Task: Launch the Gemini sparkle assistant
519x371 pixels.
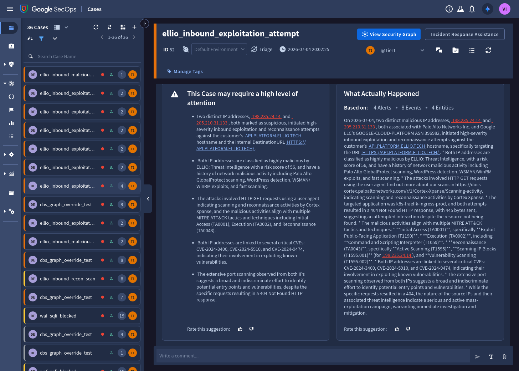Action: pos(488,9)
